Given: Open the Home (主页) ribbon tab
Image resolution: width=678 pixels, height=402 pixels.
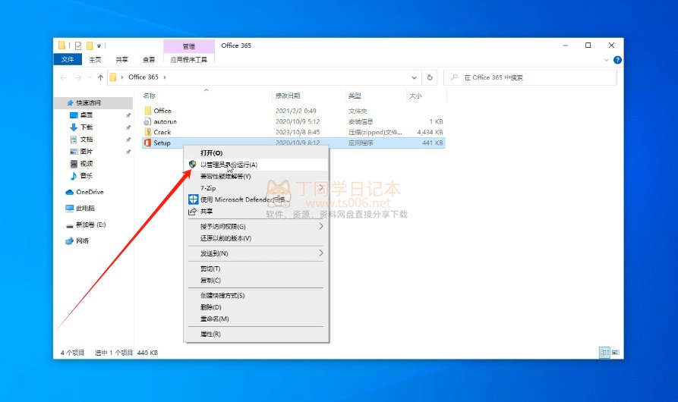Looking at the screenshot, I should (x=95, y=60).
